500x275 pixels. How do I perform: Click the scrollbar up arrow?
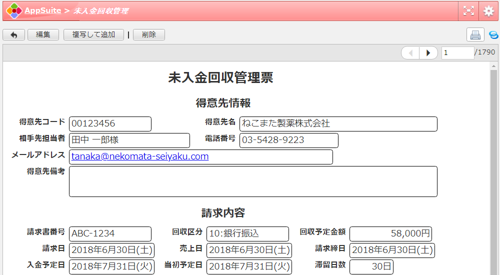(494, 66)
